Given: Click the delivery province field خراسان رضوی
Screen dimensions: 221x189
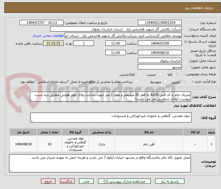Looking at the screenshot, I should click(160, 60).
